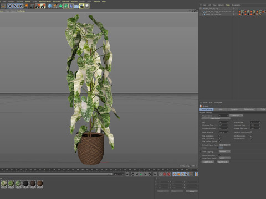Click the green generator object icon

pyautogui.click(x=60, y=6)
